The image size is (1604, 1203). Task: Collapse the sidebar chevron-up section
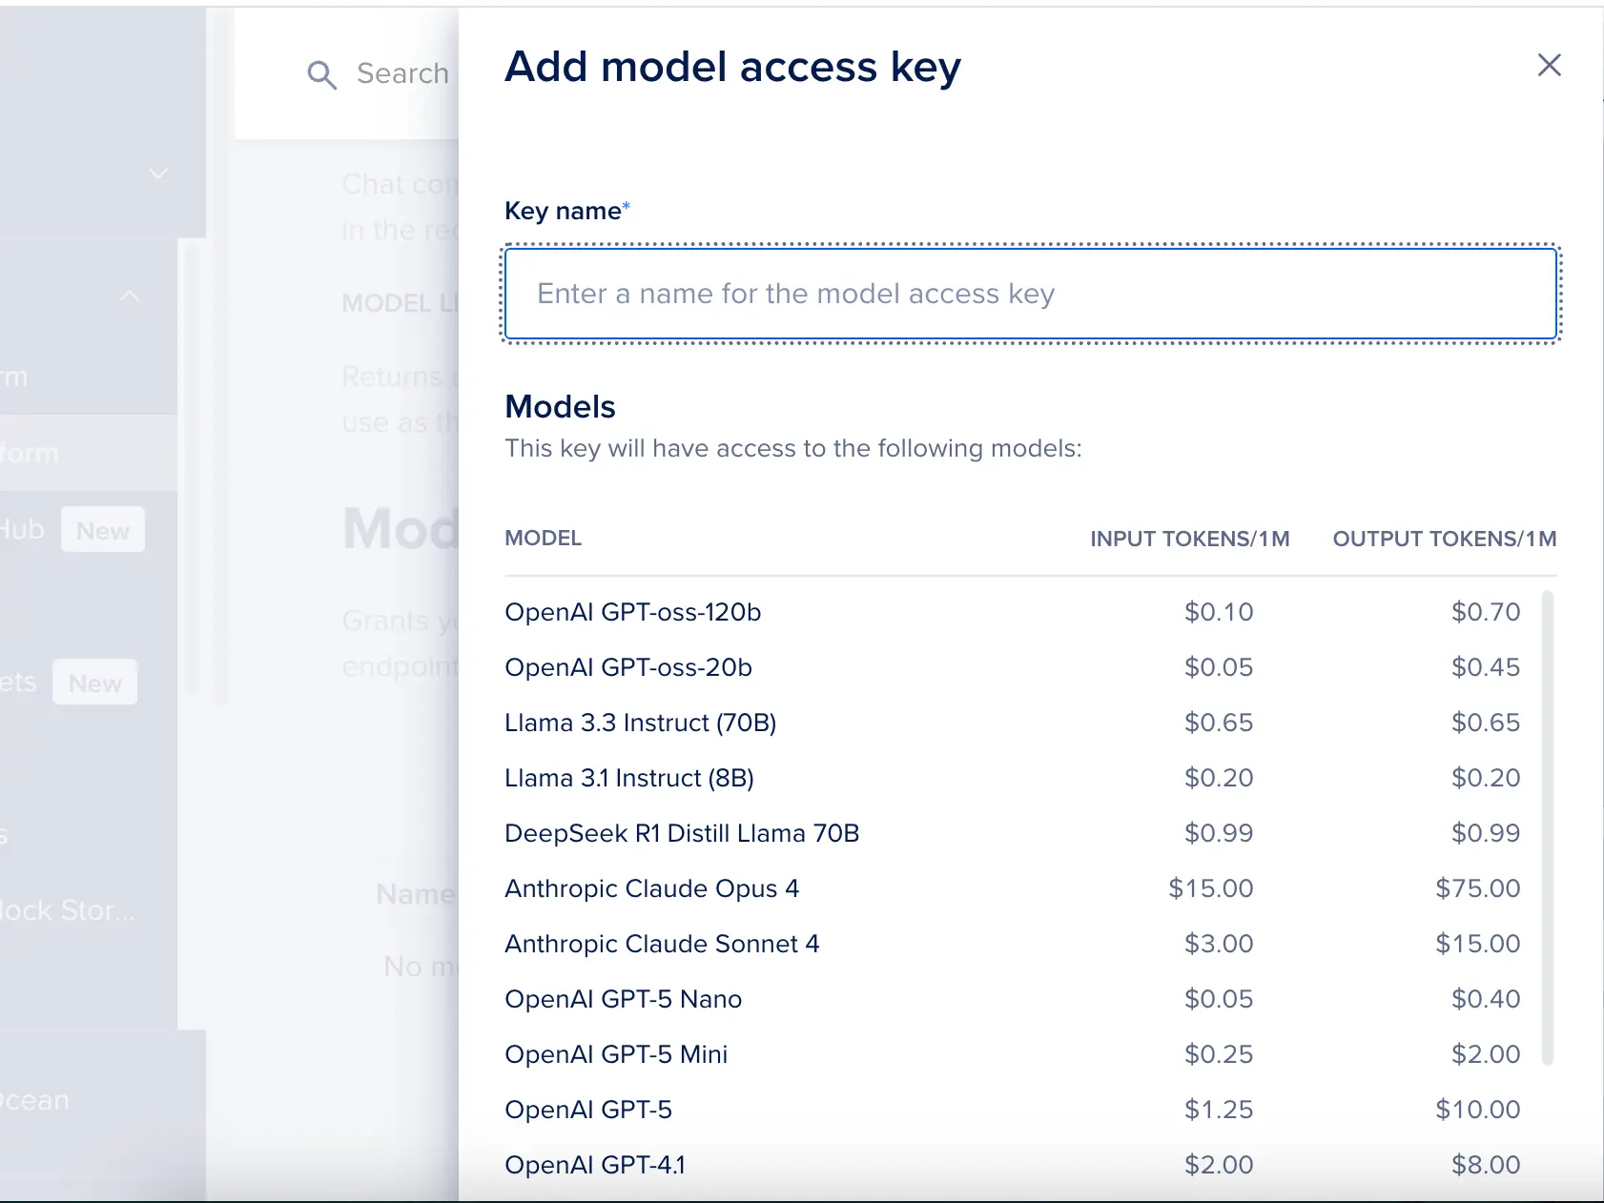[x=131, y=296]
